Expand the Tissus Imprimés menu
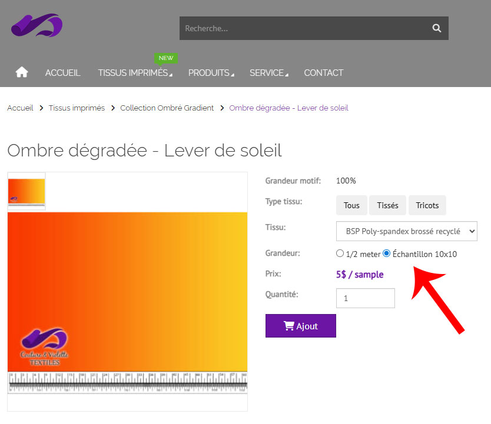491x424 pixels. pos(135,73)
